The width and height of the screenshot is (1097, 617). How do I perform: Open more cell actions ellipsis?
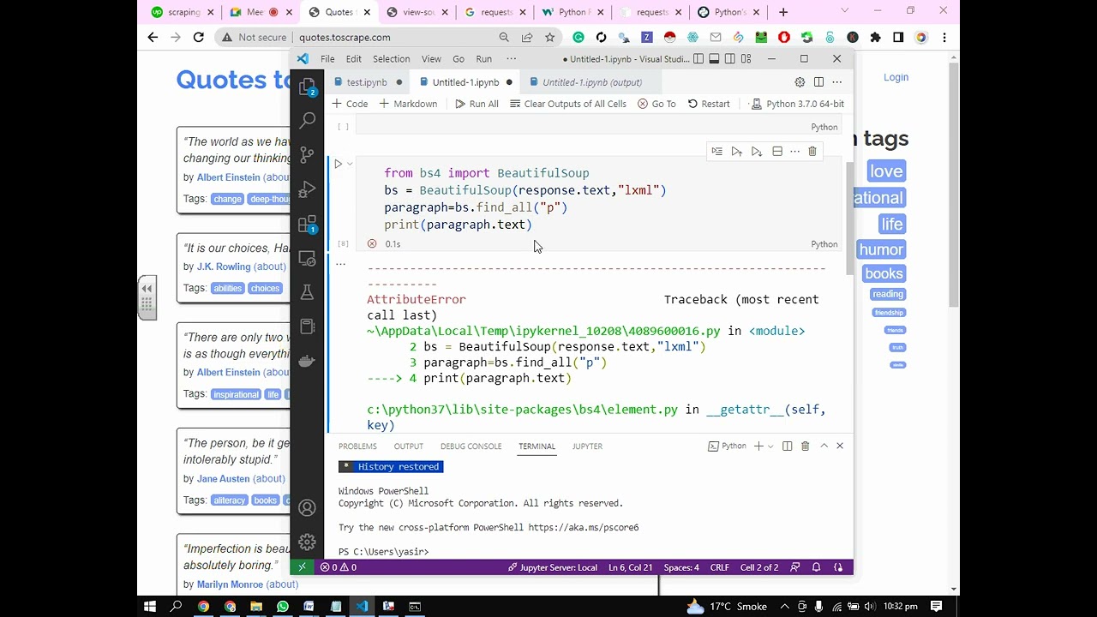(794, 152)
